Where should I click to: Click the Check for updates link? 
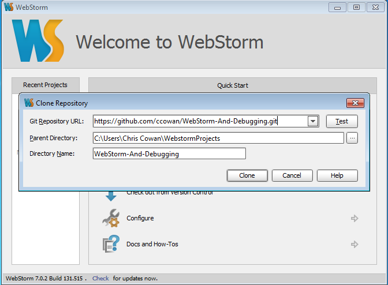[100, 278]
